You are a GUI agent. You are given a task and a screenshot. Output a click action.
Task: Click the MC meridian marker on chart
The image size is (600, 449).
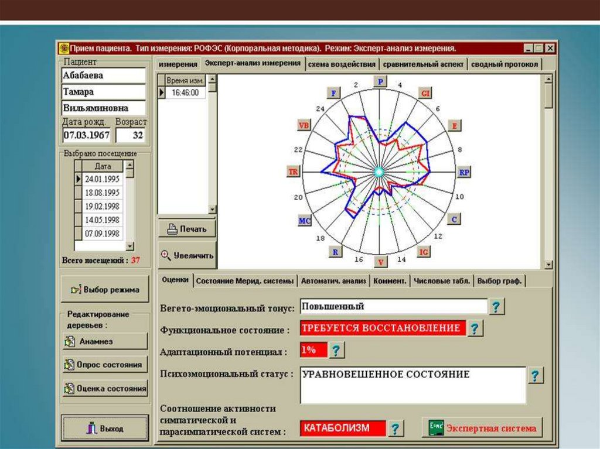[x=305, y=221]
